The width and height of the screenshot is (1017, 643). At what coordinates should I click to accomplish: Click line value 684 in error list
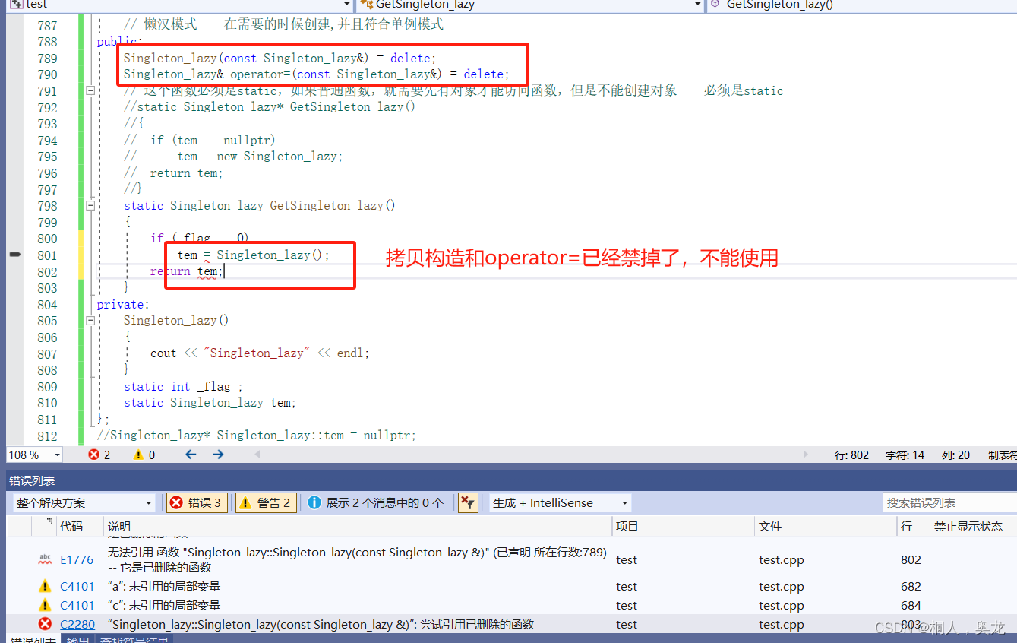(x=911, y=606)
